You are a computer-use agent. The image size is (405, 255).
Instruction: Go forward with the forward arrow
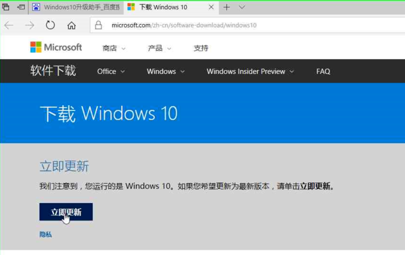tap(29, 25)
